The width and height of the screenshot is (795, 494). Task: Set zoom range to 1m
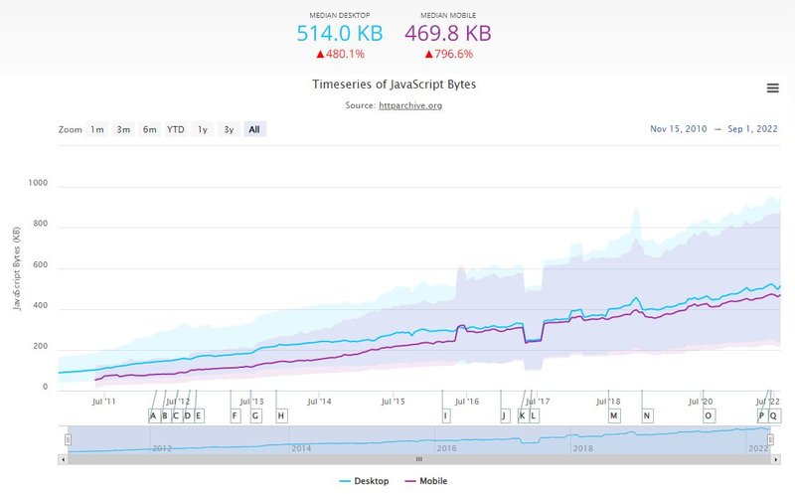(96, 129)
